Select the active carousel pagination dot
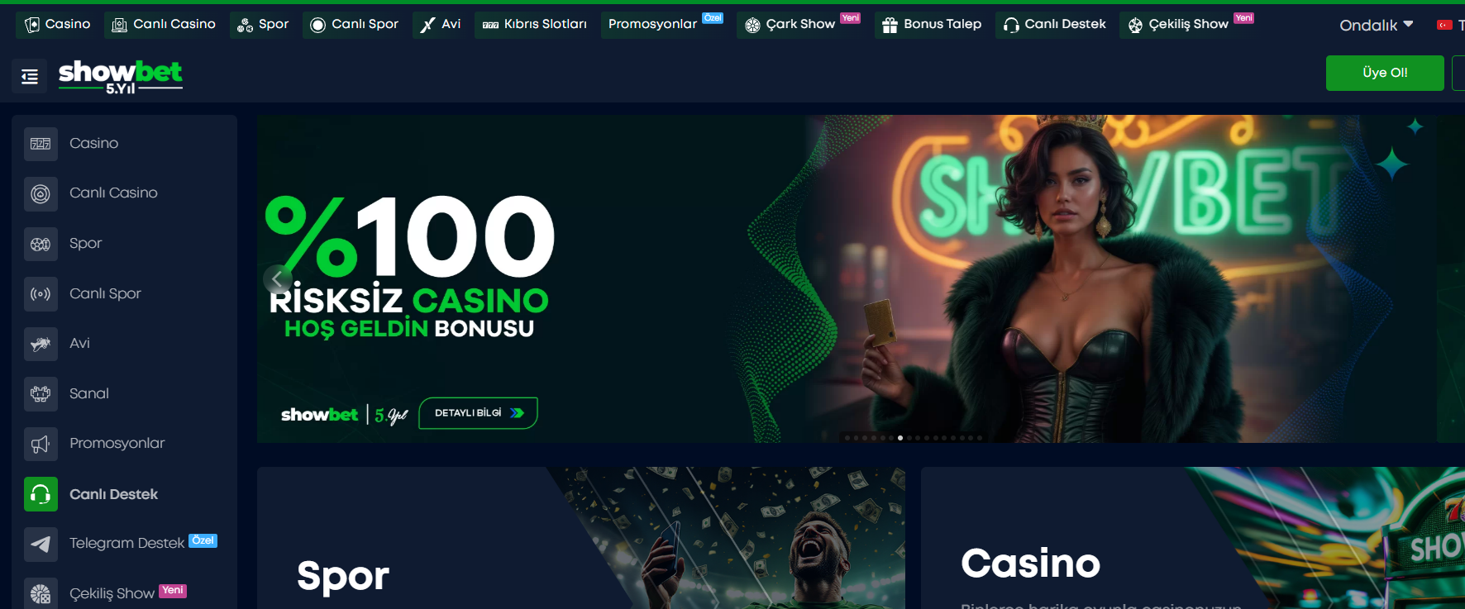This screenshot has height=609, width=1465. [x=900, y=438]
